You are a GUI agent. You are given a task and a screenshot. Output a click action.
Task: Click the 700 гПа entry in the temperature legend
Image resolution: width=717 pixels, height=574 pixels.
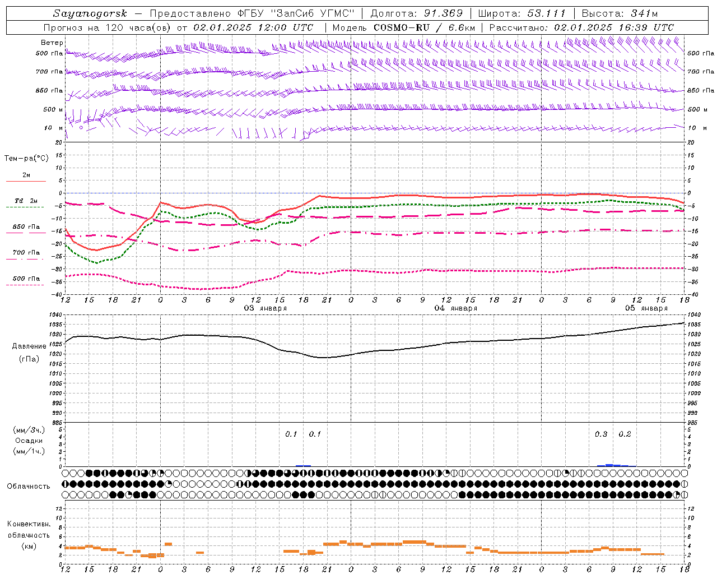tap(26, 253)
